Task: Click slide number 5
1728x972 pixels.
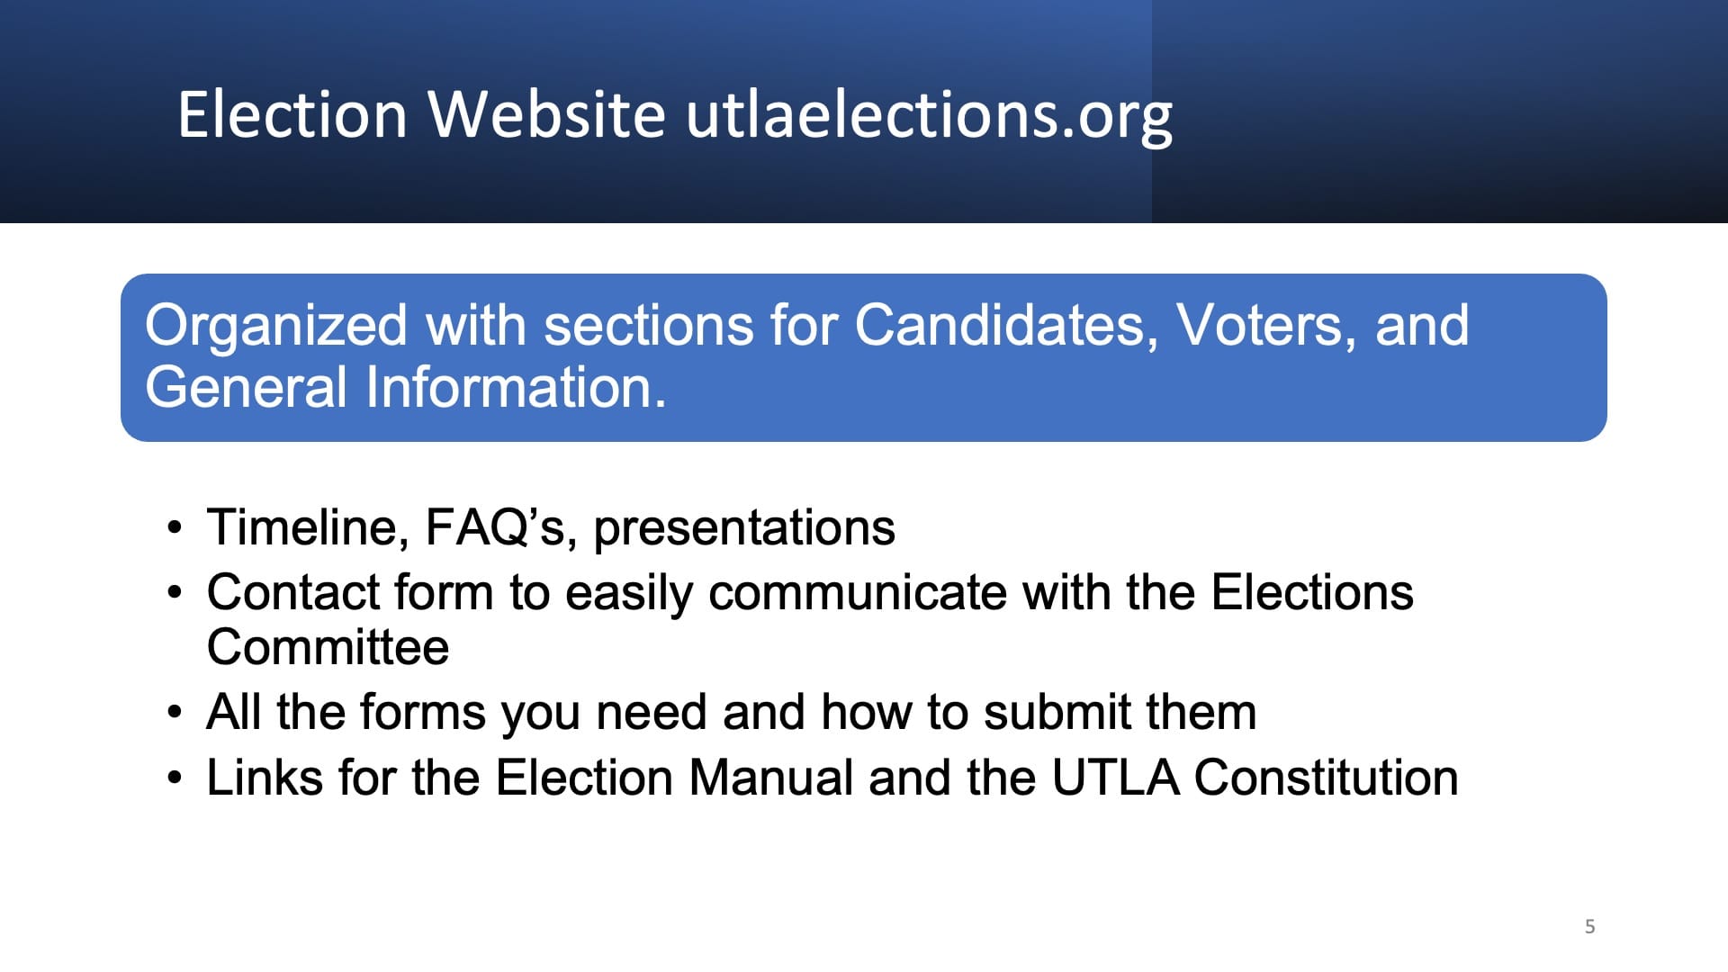Action: [1589, 926]
